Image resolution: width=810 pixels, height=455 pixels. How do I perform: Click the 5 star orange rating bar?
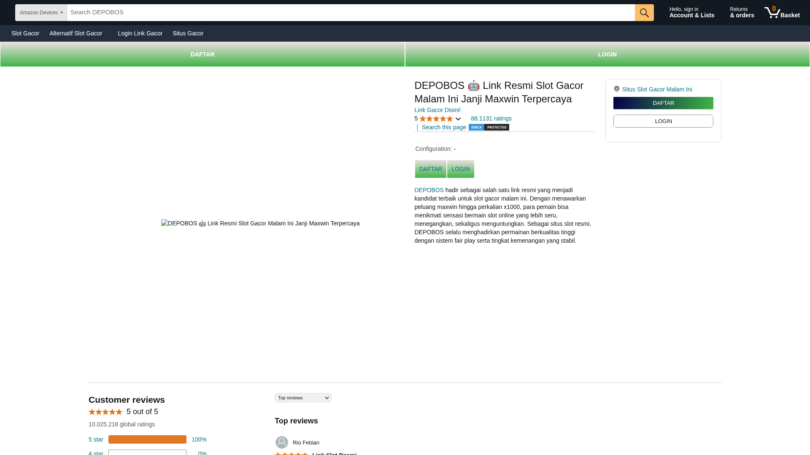(x=147, y=439)
